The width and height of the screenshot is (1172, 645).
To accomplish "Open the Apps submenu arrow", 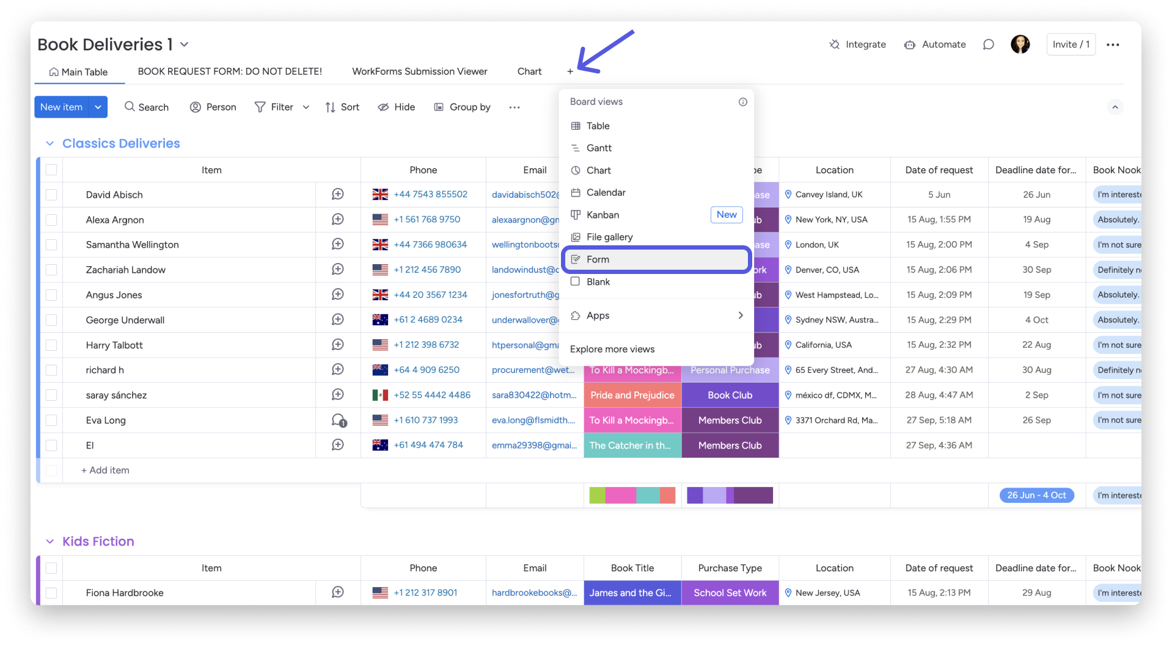I will click(x=740, y=315).
